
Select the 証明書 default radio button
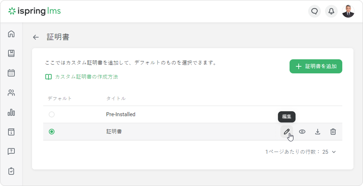pyautogui.click(x=52, y=132)
